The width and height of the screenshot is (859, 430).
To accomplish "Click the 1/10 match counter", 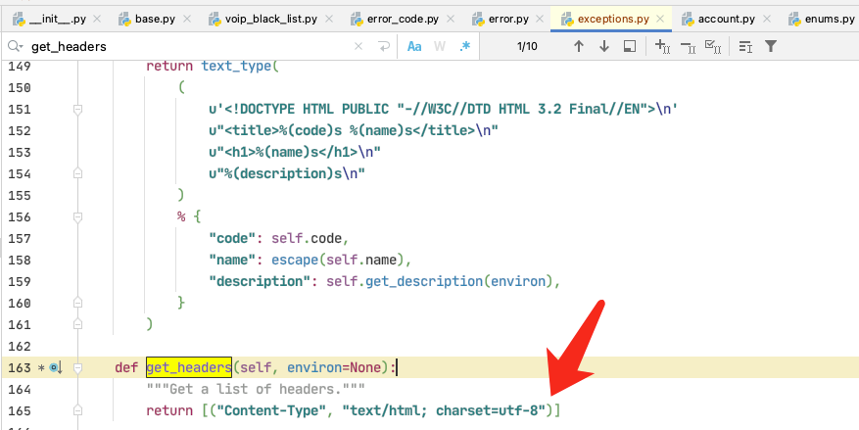I will [527, 47].
